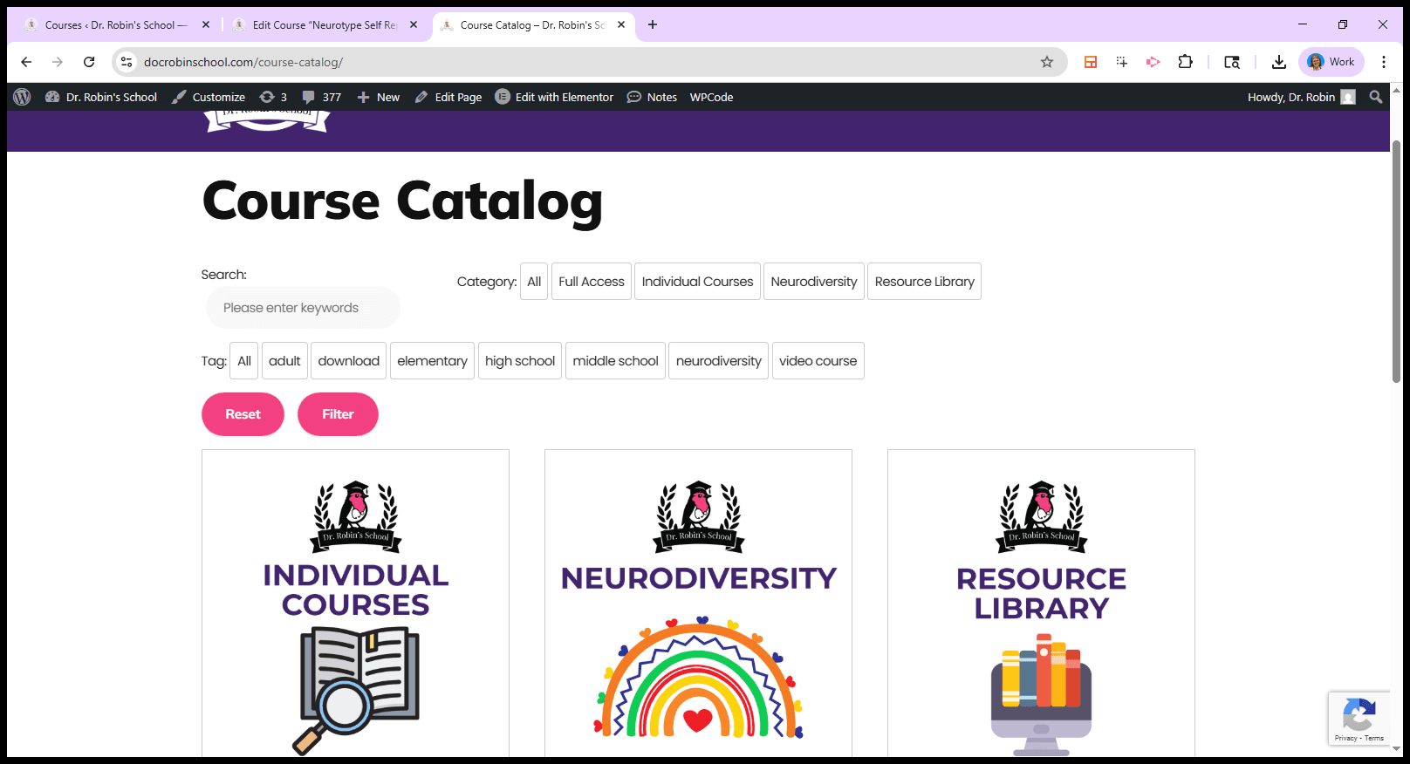Click the reCAPTCHA badge

(1359, 719)
